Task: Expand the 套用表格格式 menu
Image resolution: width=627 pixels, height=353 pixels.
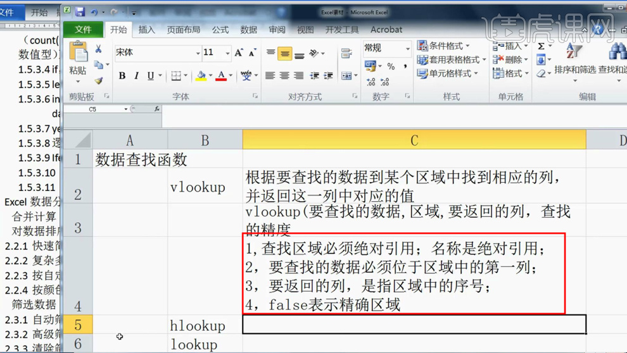Action: (452, 60)
